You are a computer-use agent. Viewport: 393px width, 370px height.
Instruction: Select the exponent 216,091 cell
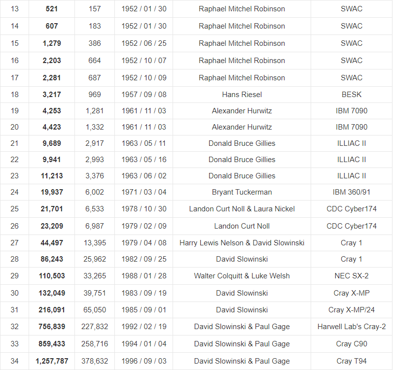click(52, 310)
